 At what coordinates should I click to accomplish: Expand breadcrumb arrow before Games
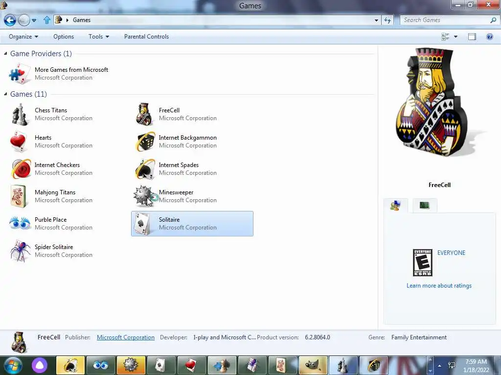(x=68, y=20)
